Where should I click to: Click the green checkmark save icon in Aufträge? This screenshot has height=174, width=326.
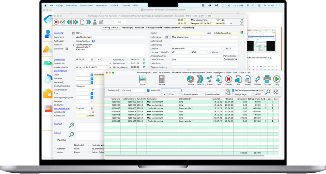point(63,22)
